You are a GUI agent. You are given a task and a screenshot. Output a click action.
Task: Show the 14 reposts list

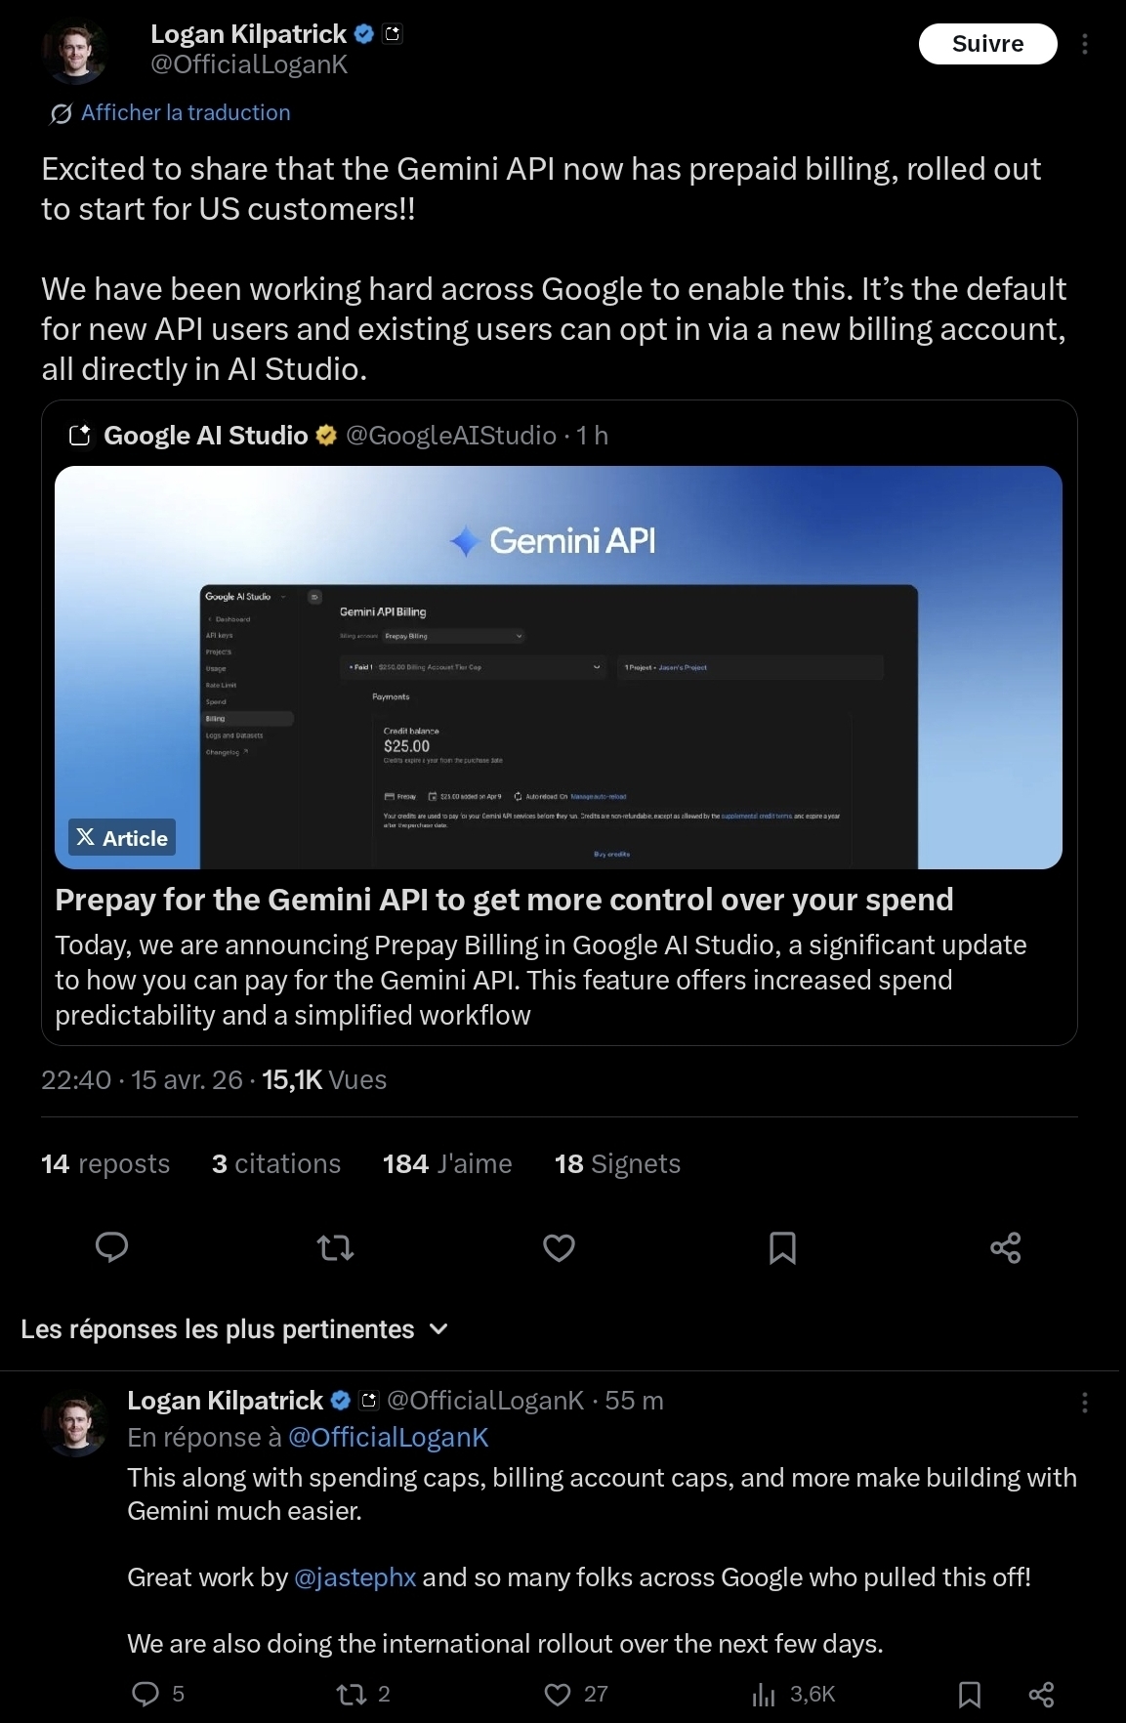105,1164
